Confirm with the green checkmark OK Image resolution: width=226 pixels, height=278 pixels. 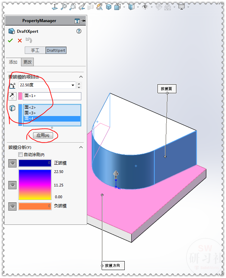pos(10,41)
